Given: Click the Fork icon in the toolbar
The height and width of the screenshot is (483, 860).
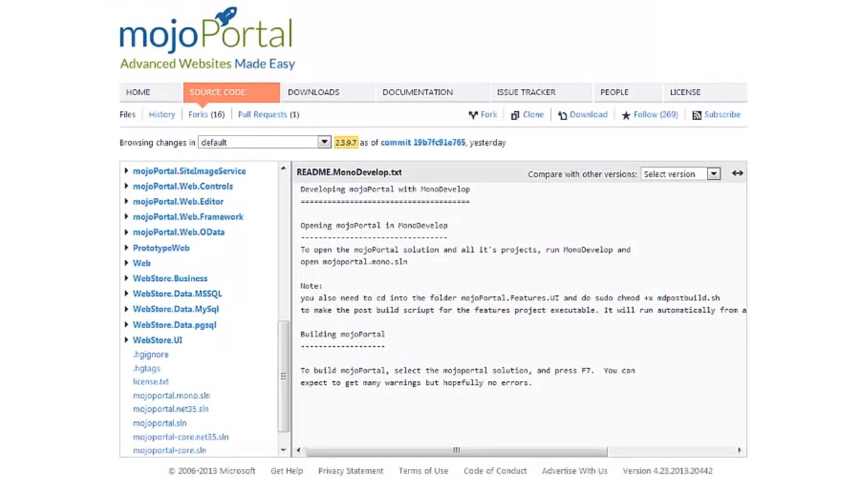Looking at the screenshot, I should coord(473,115).
